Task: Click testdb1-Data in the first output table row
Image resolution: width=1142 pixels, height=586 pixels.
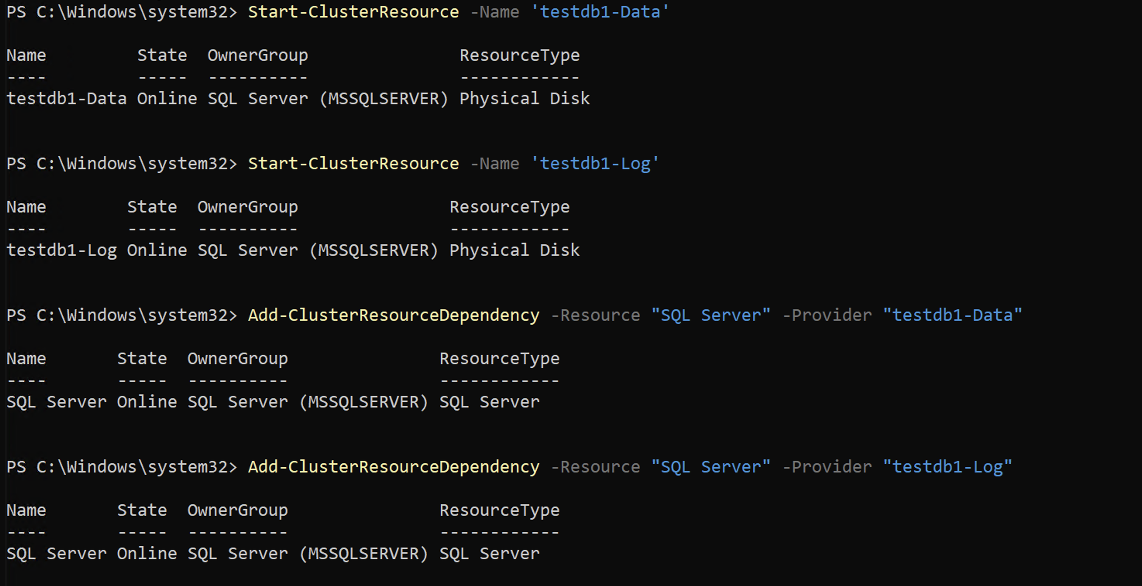Action: pos(67,99)
